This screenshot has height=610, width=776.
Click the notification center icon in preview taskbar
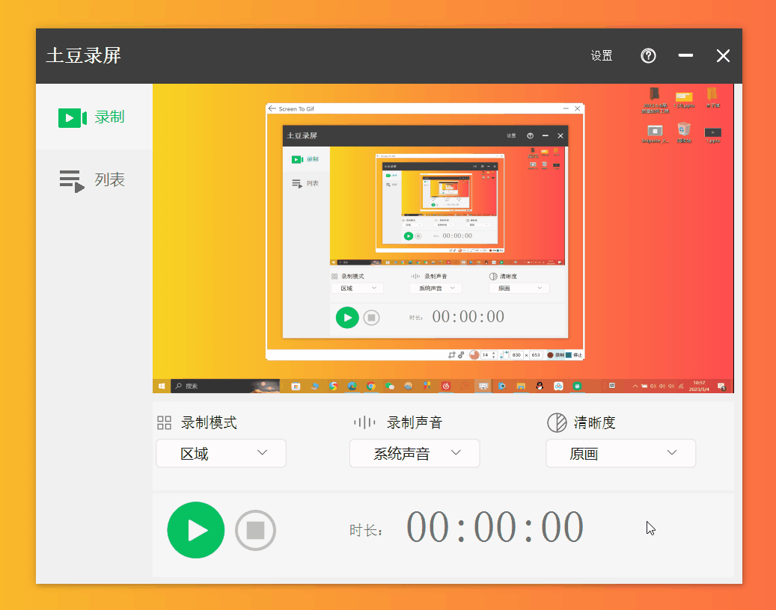[x=721, y=386]
